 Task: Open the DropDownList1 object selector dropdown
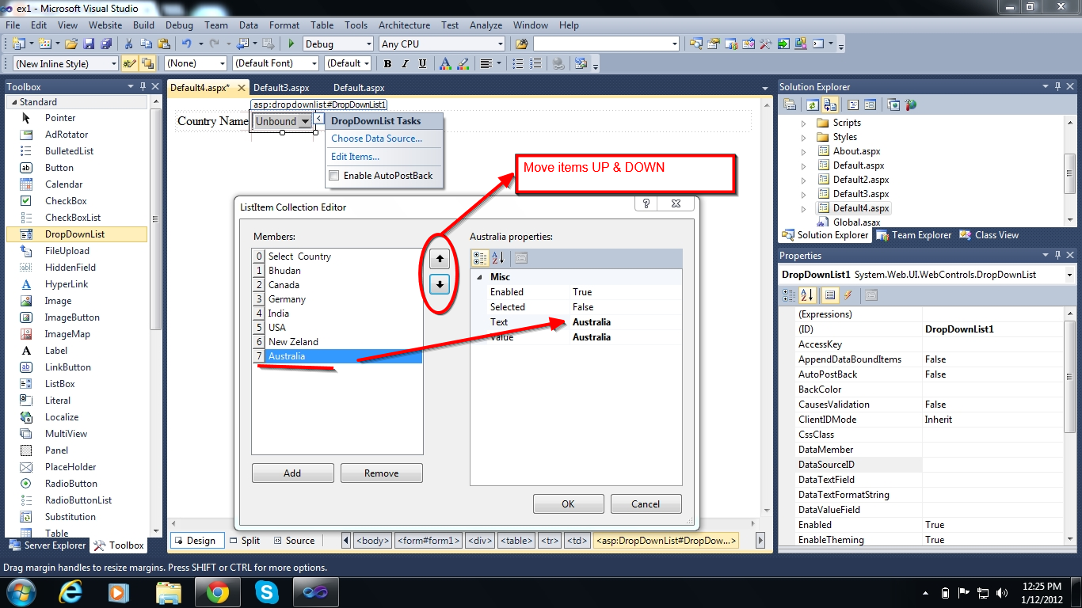point(1069,275)
